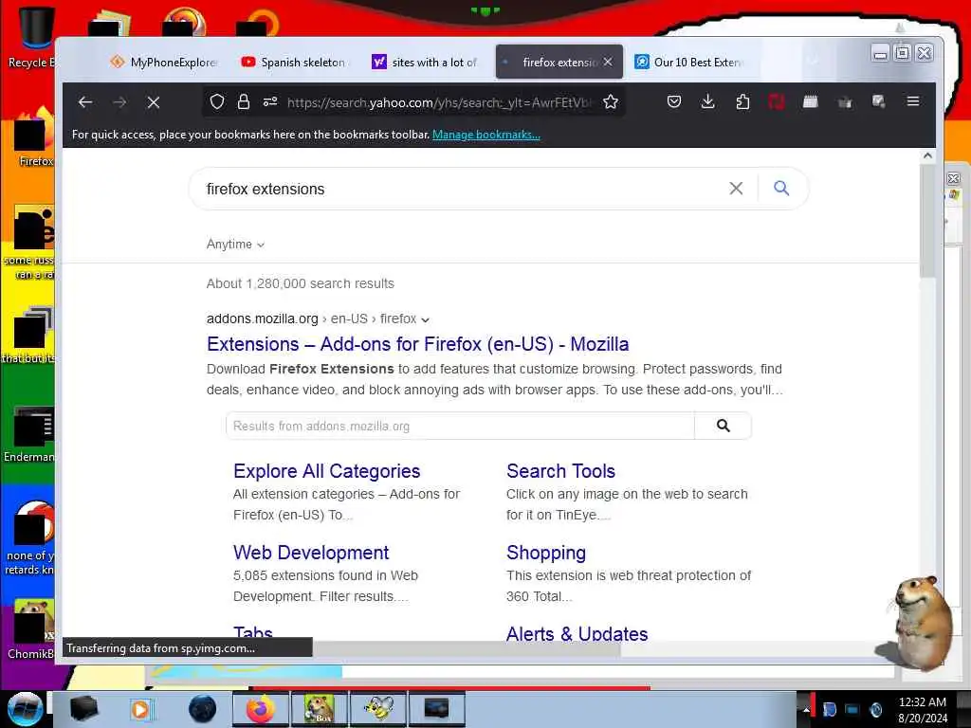The height and width of the screenshot is (728, 971).
Task: Switch to the 'sites with a lot of' tab
Action: click(x=425, y=62)
